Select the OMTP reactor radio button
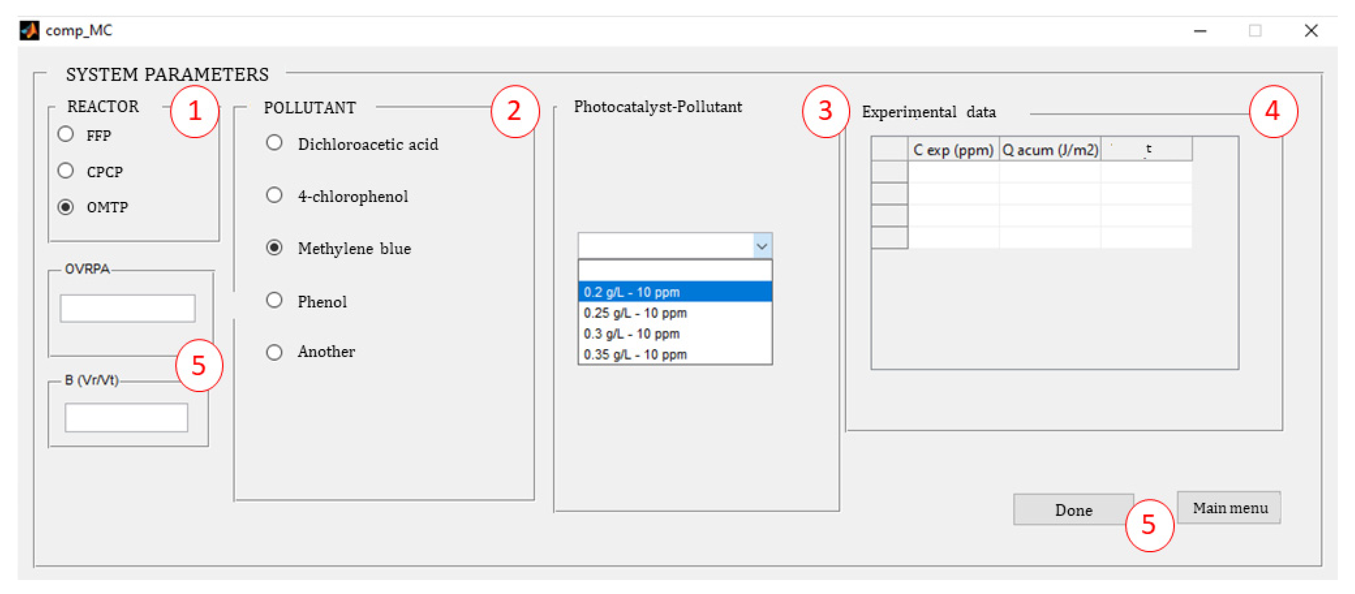Viewport: 1355px width, 594px height. 66,206
